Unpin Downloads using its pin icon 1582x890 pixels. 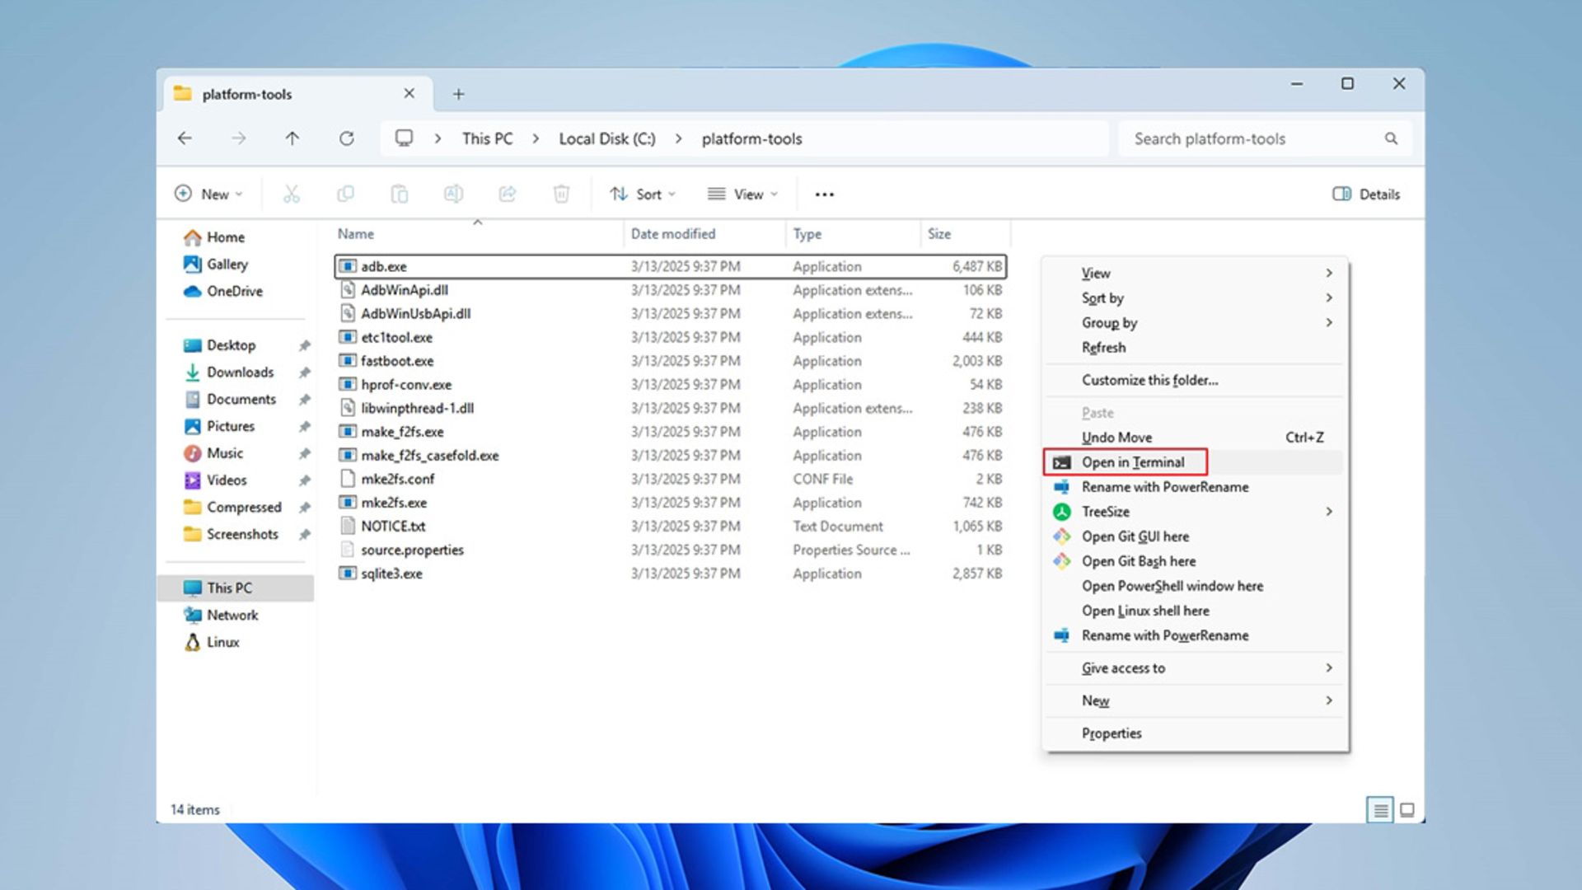point(304,372)
